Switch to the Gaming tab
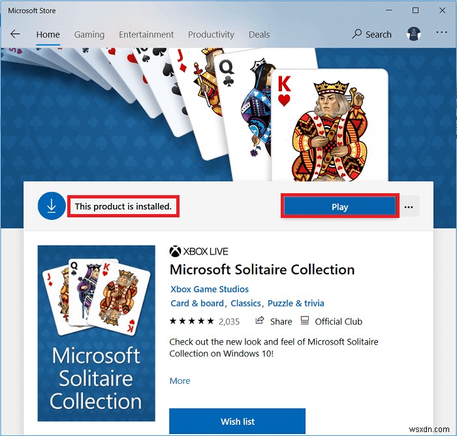 [89, 35]
